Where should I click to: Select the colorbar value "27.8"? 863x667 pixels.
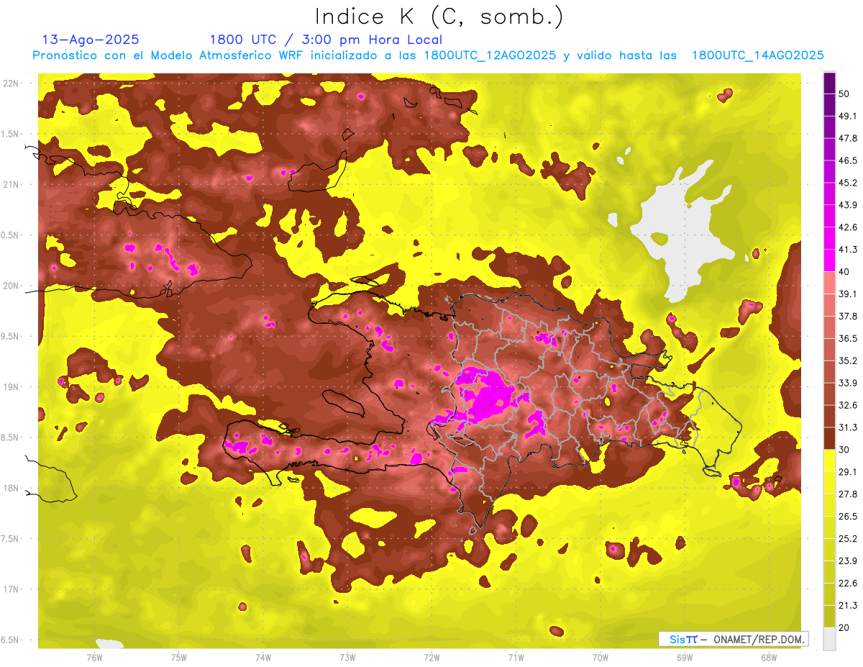click(848, 494)
